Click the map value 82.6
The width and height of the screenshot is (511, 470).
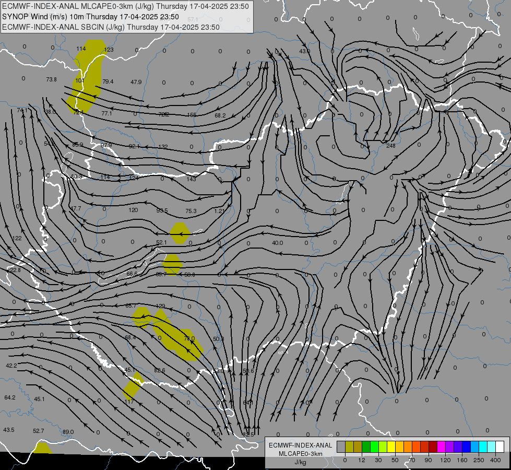click(x=159, y=370)
